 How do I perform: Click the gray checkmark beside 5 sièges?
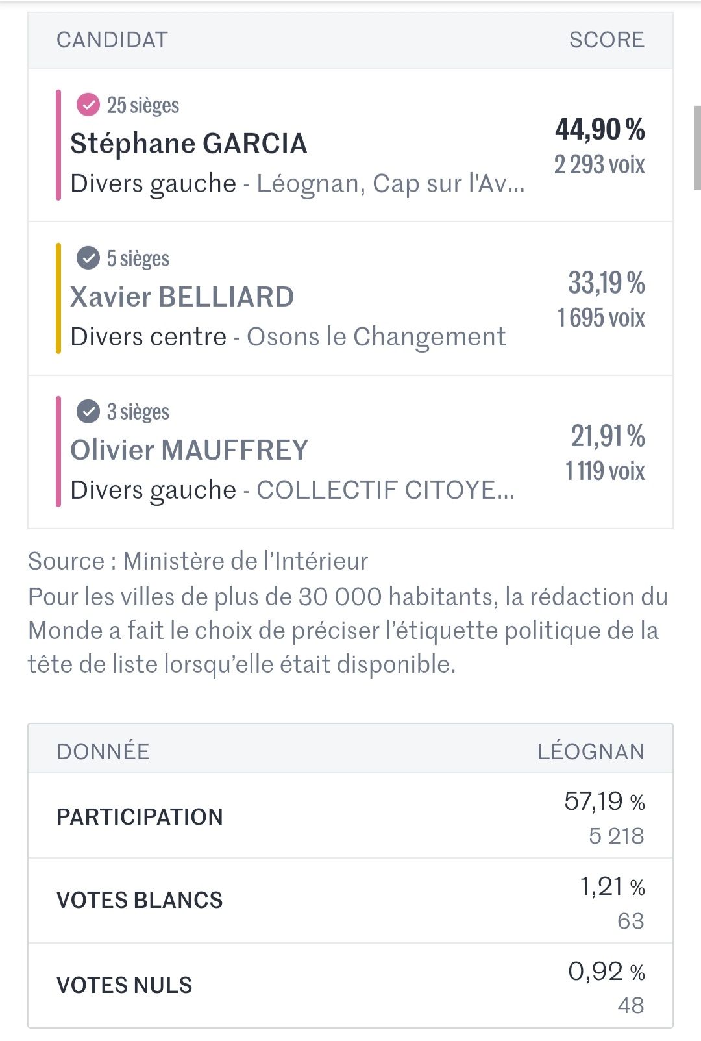tap(88, 258)
